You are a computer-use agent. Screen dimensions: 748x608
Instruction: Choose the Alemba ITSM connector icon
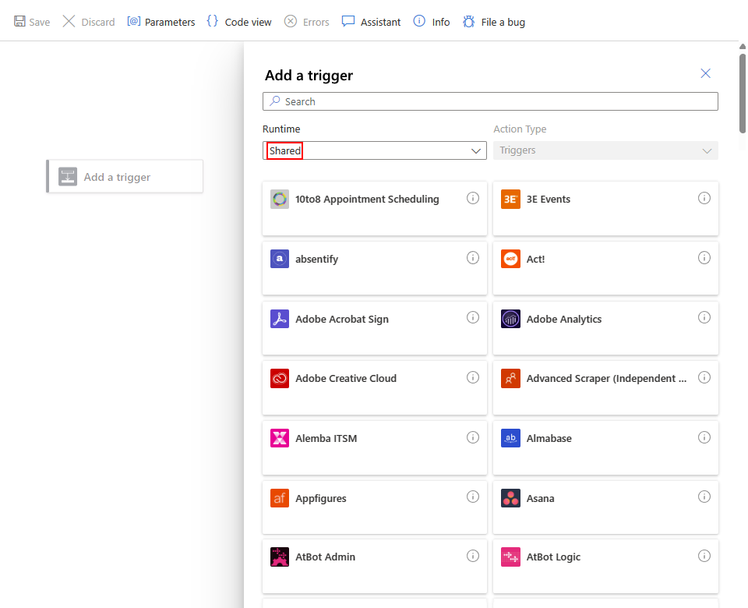280,438
